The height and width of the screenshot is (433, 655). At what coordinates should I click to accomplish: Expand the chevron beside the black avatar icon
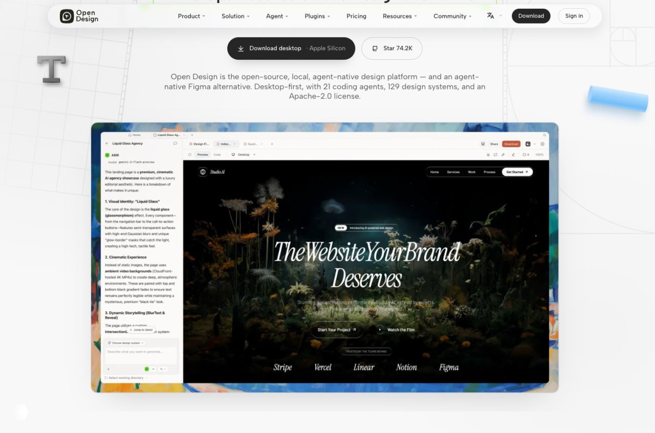click(x=535, y=144)
